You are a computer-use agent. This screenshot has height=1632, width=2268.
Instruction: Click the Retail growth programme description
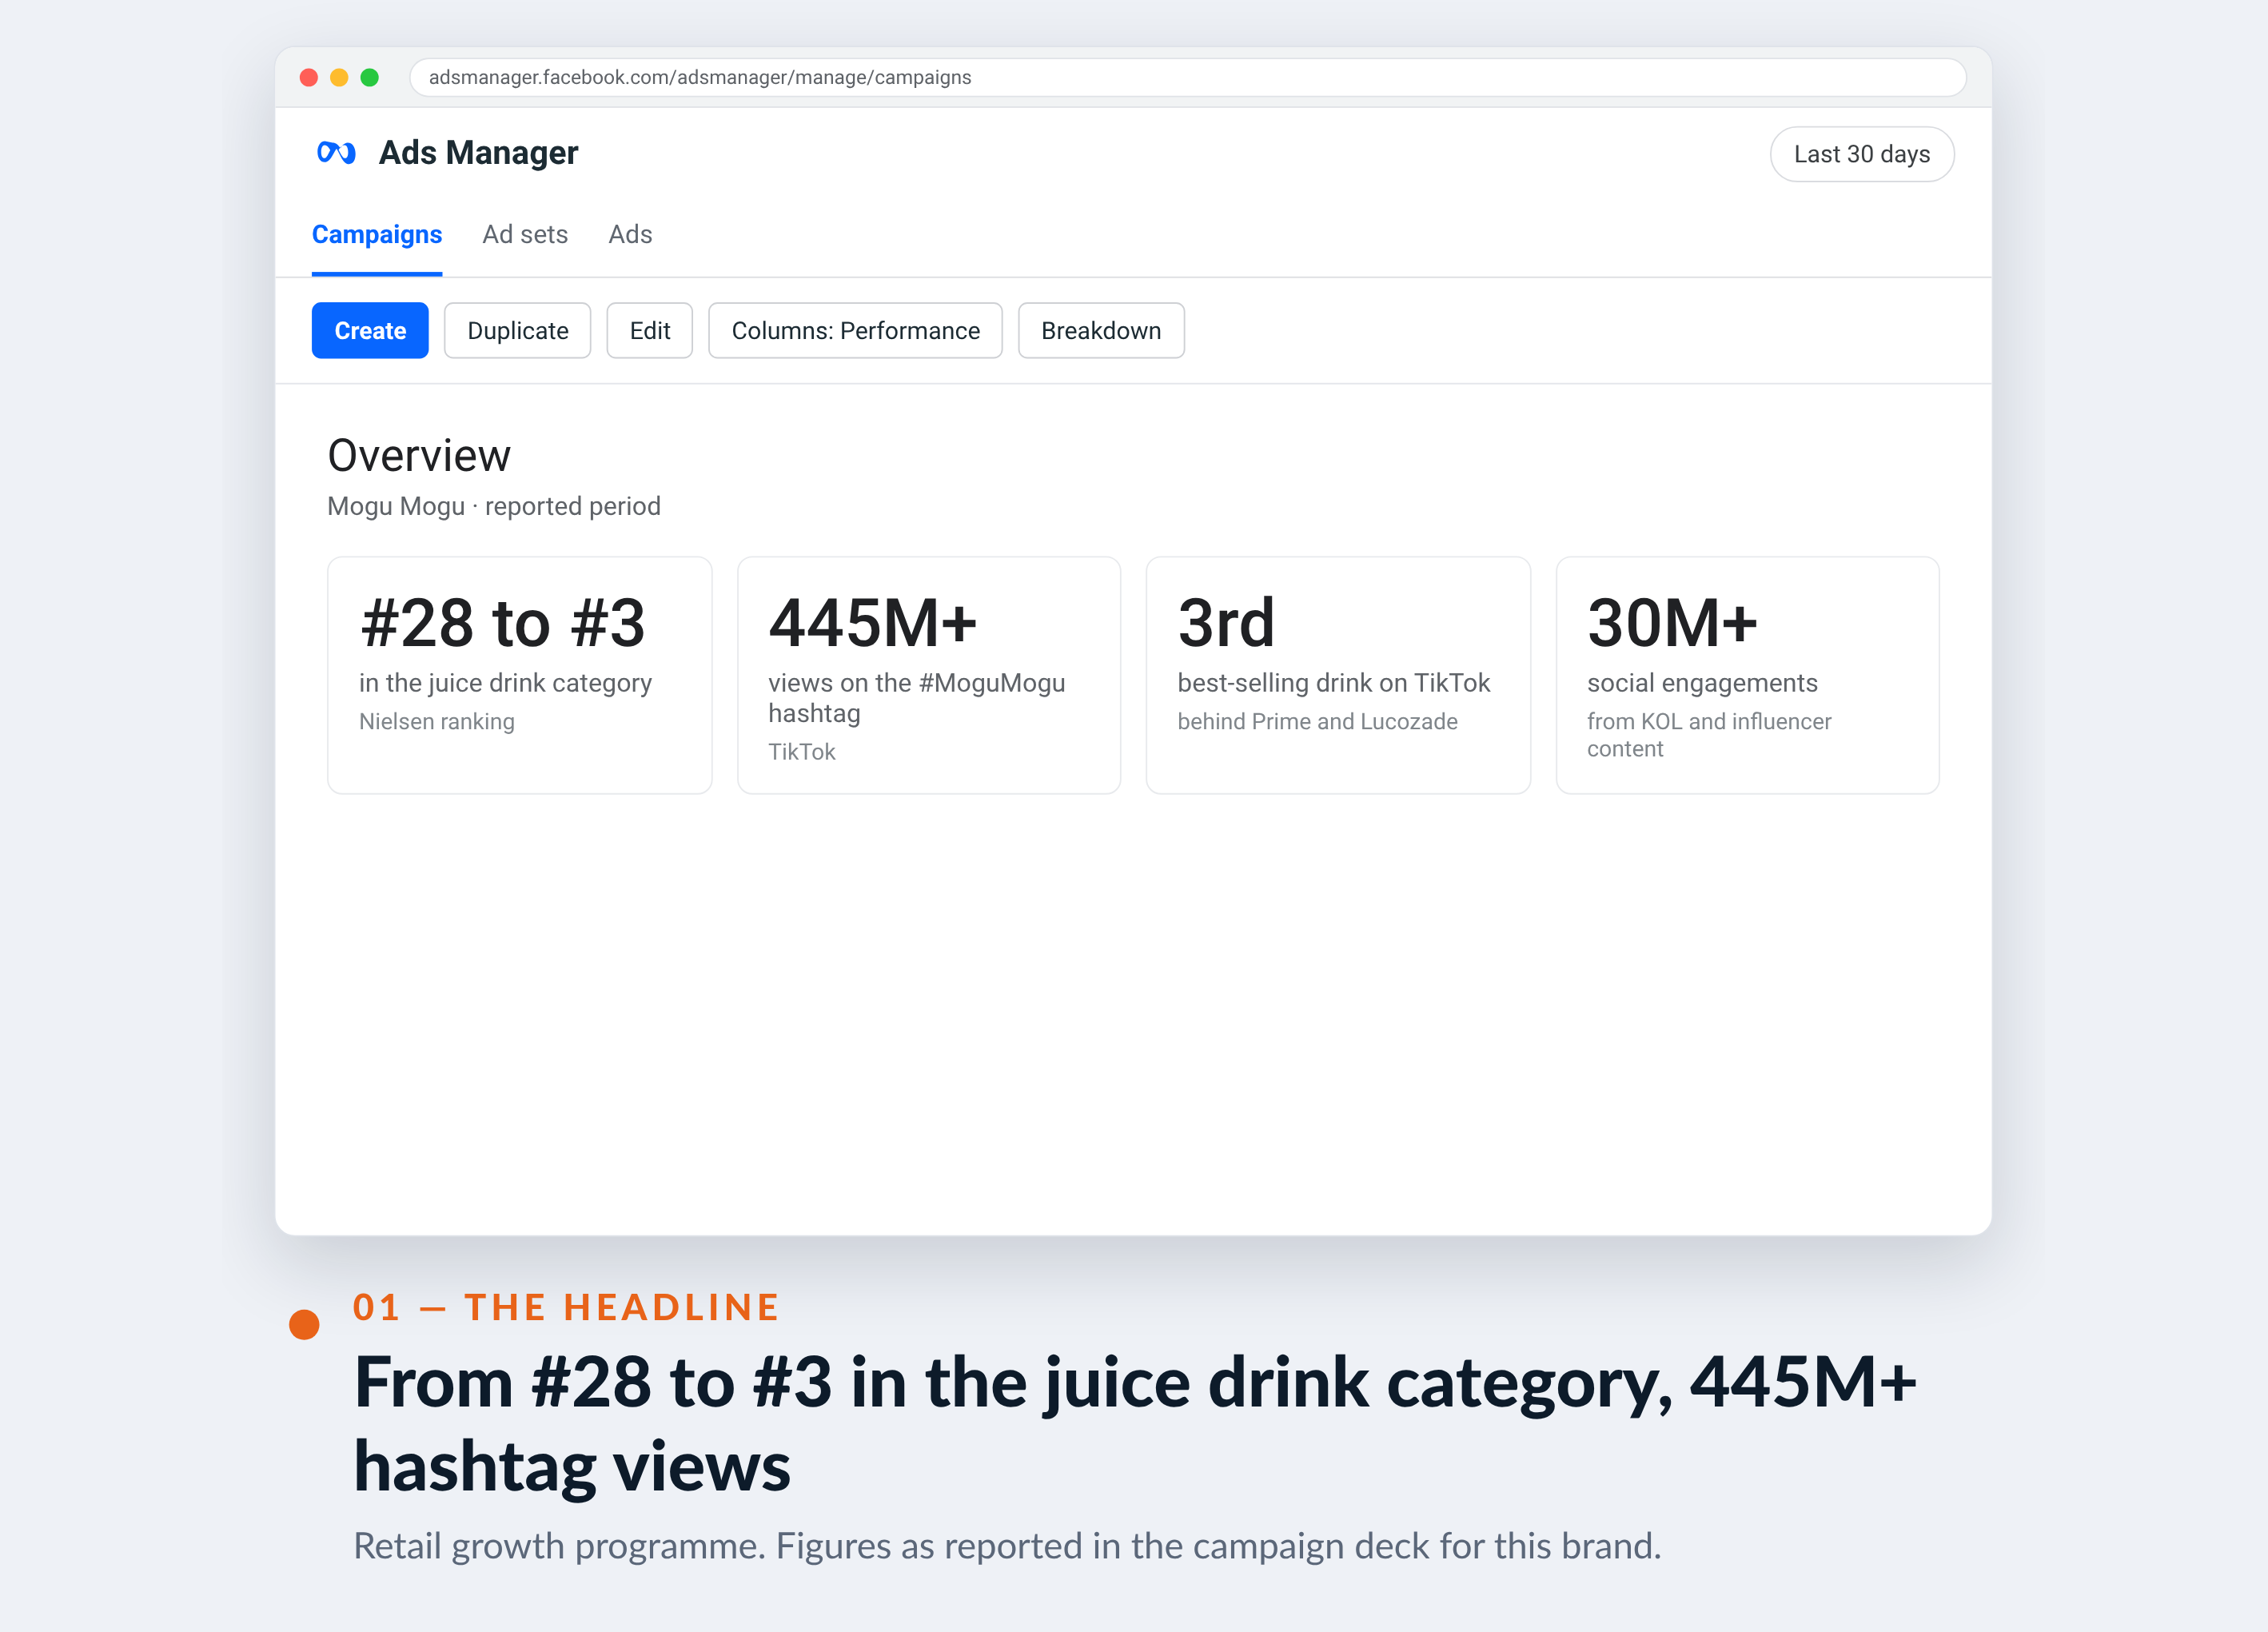[x=1007, y=1546]
